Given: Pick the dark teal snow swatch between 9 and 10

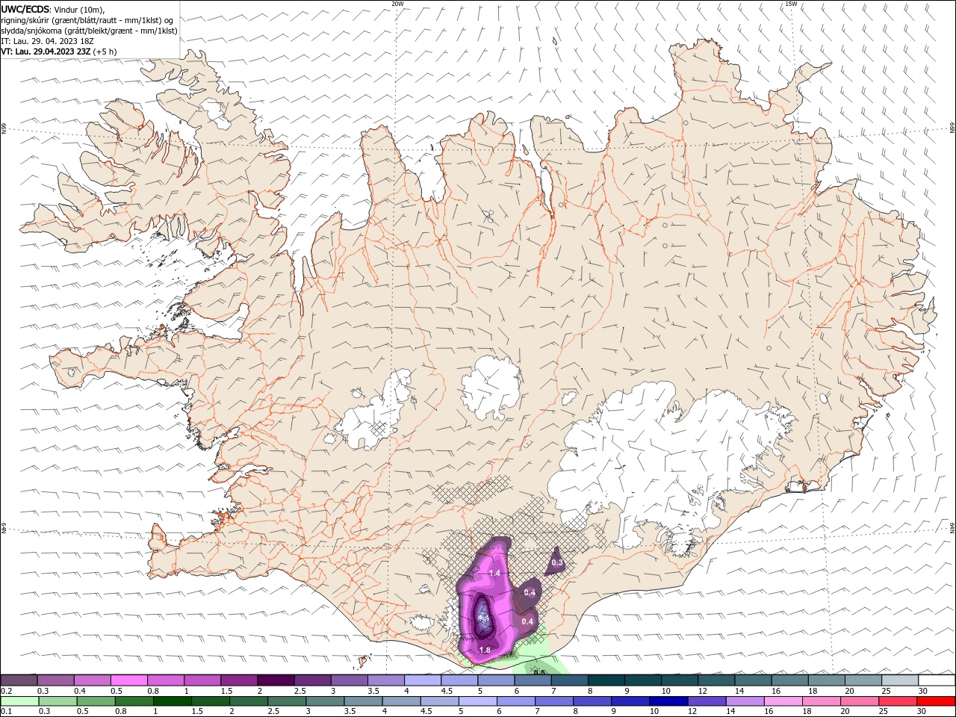Looking at the screenshot, I should 642,680.
